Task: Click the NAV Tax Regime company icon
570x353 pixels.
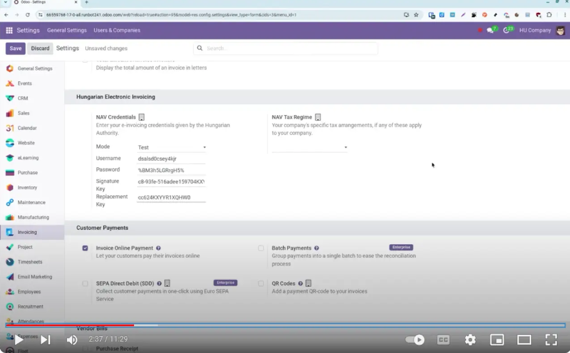Action: 318,117
